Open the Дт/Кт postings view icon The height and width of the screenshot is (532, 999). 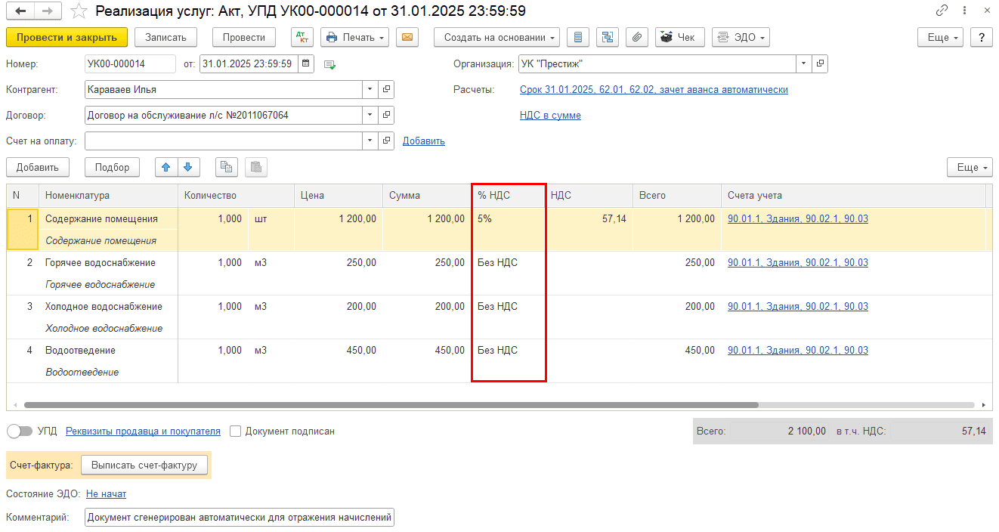(302, 37)
